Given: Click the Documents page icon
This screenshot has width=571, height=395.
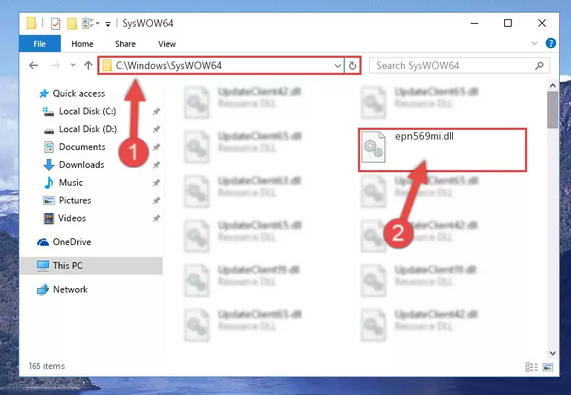Looking at the screenshot, I should coord(49,147).
